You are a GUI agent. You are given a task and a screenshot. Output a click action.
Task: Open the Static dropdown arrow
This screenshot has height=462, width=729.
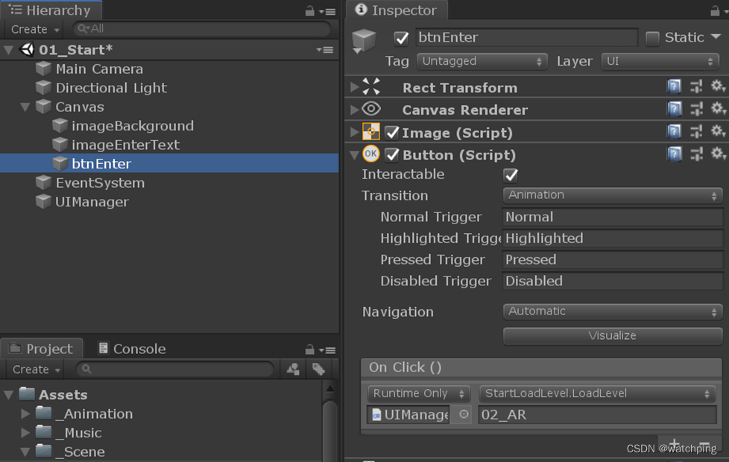[x=716, y=37]
